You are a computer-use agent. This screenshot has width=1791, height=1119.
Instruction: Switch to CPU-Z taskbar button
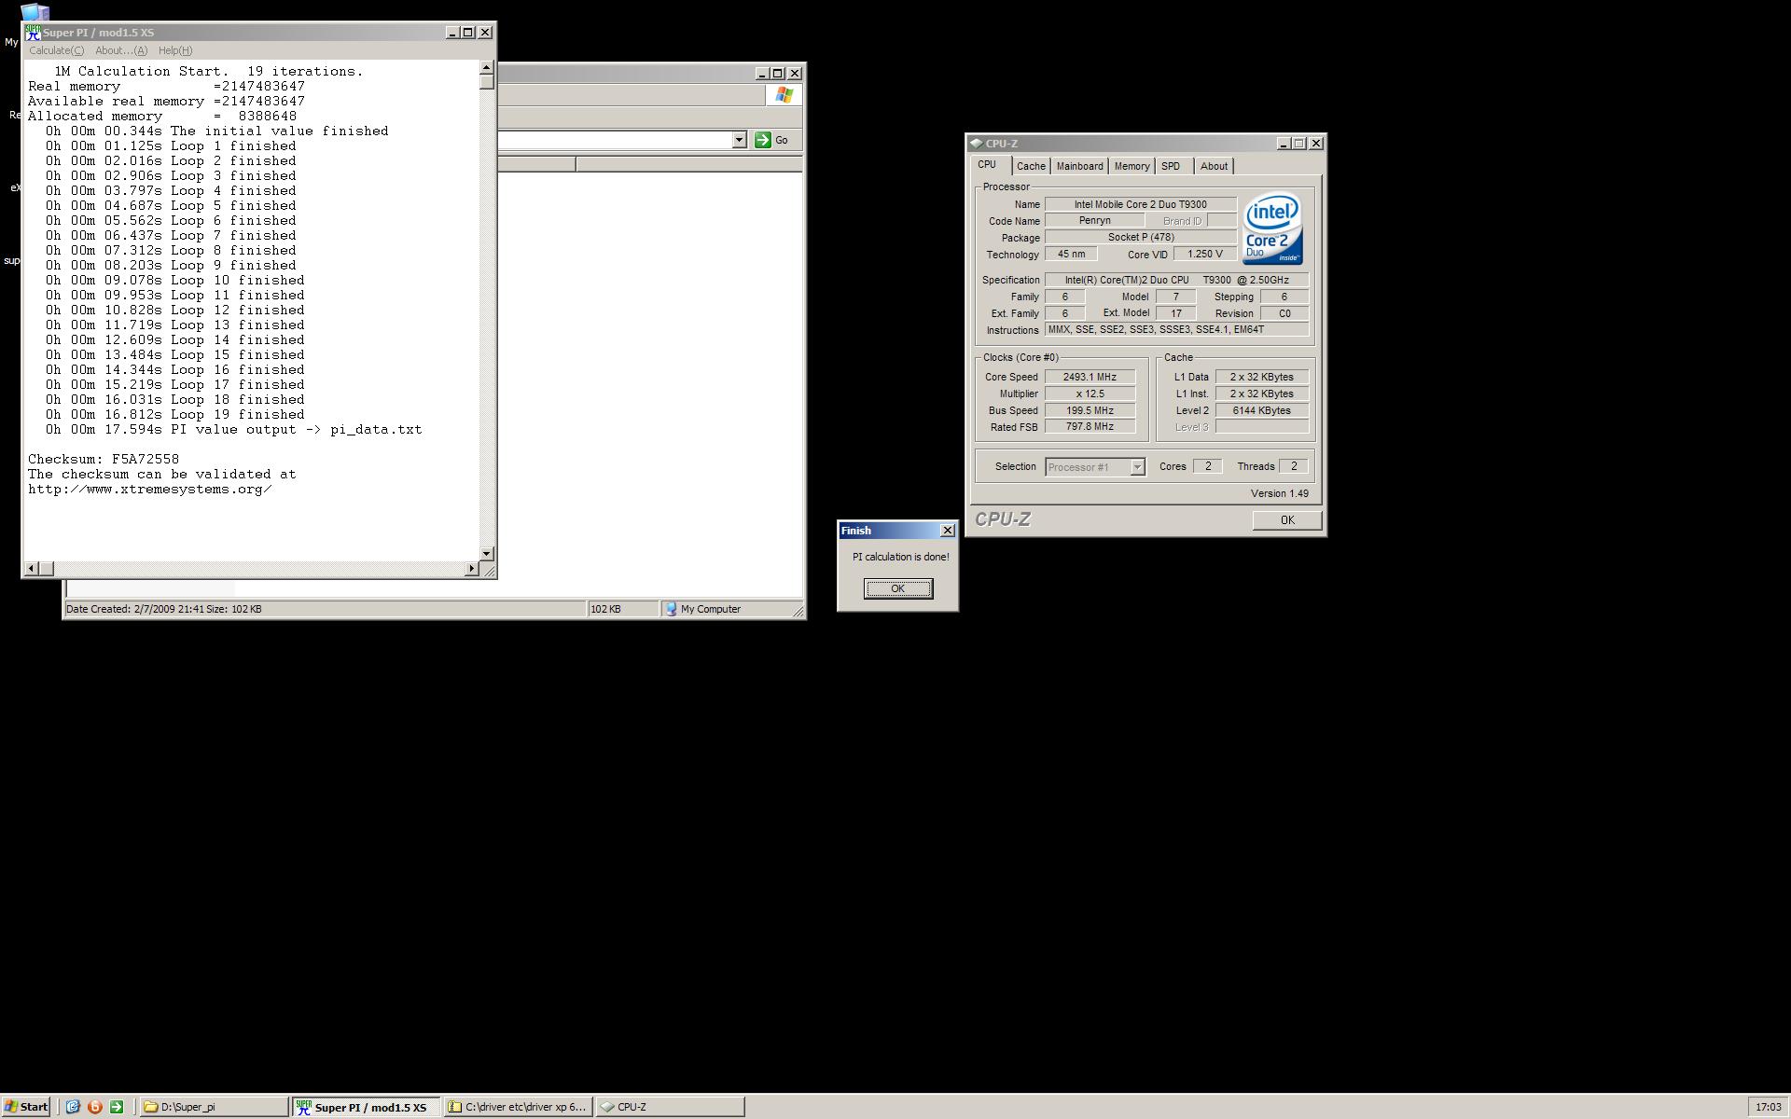point(670,1107)
